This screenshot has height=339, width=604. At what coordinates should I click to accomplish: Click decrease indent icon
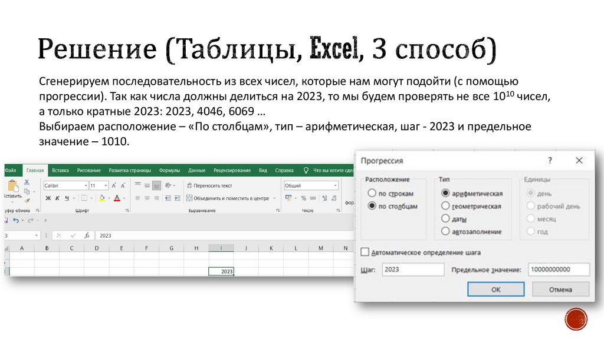(x=168, y=198)
